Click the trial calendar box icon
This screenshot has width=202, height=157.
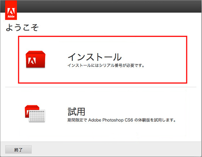(x=35, y=114)
